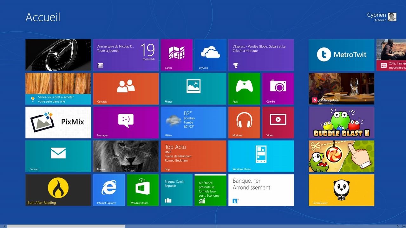Open the Cut the Rope game tile
The image size is (406, 228).
pyautogui.click(x=341, y=156)
